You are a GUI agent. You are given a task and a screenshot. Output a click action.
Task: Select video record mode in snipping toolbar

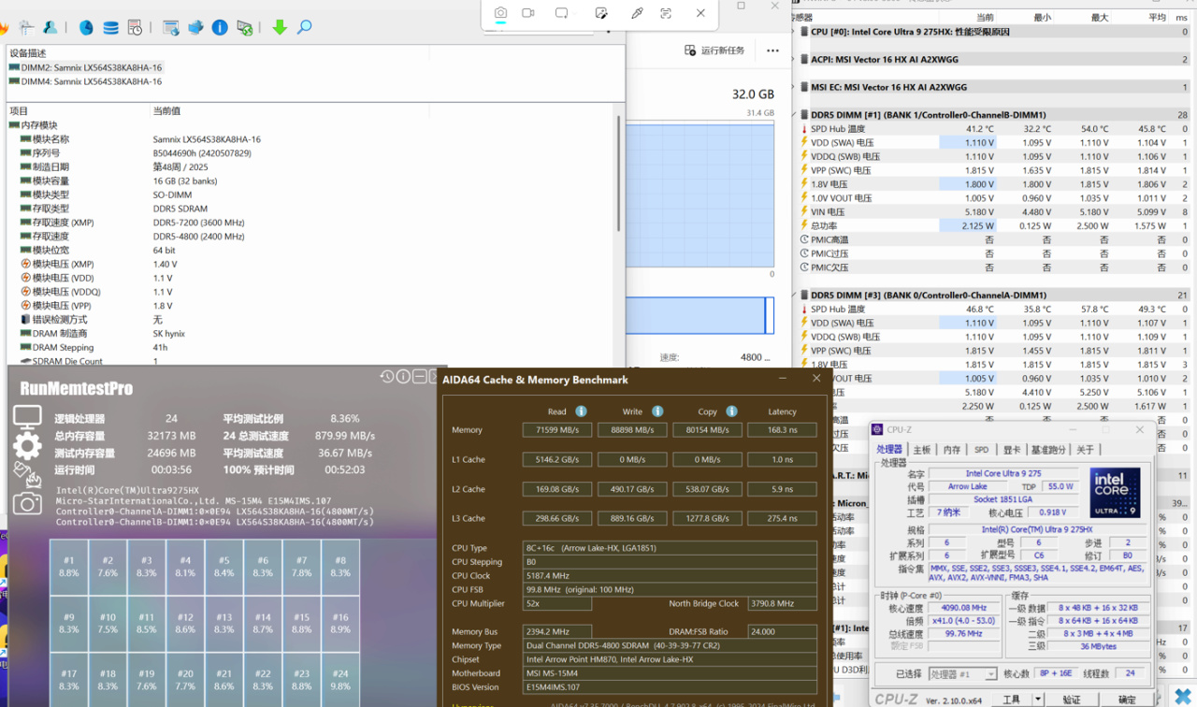coord(528,13)
